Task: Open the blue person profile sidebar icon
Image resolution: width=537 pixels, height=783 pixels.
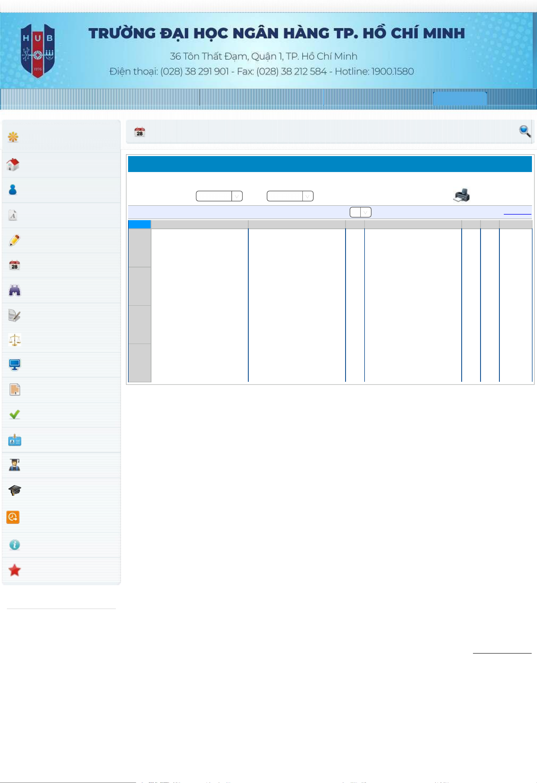Action: point(13,190)
